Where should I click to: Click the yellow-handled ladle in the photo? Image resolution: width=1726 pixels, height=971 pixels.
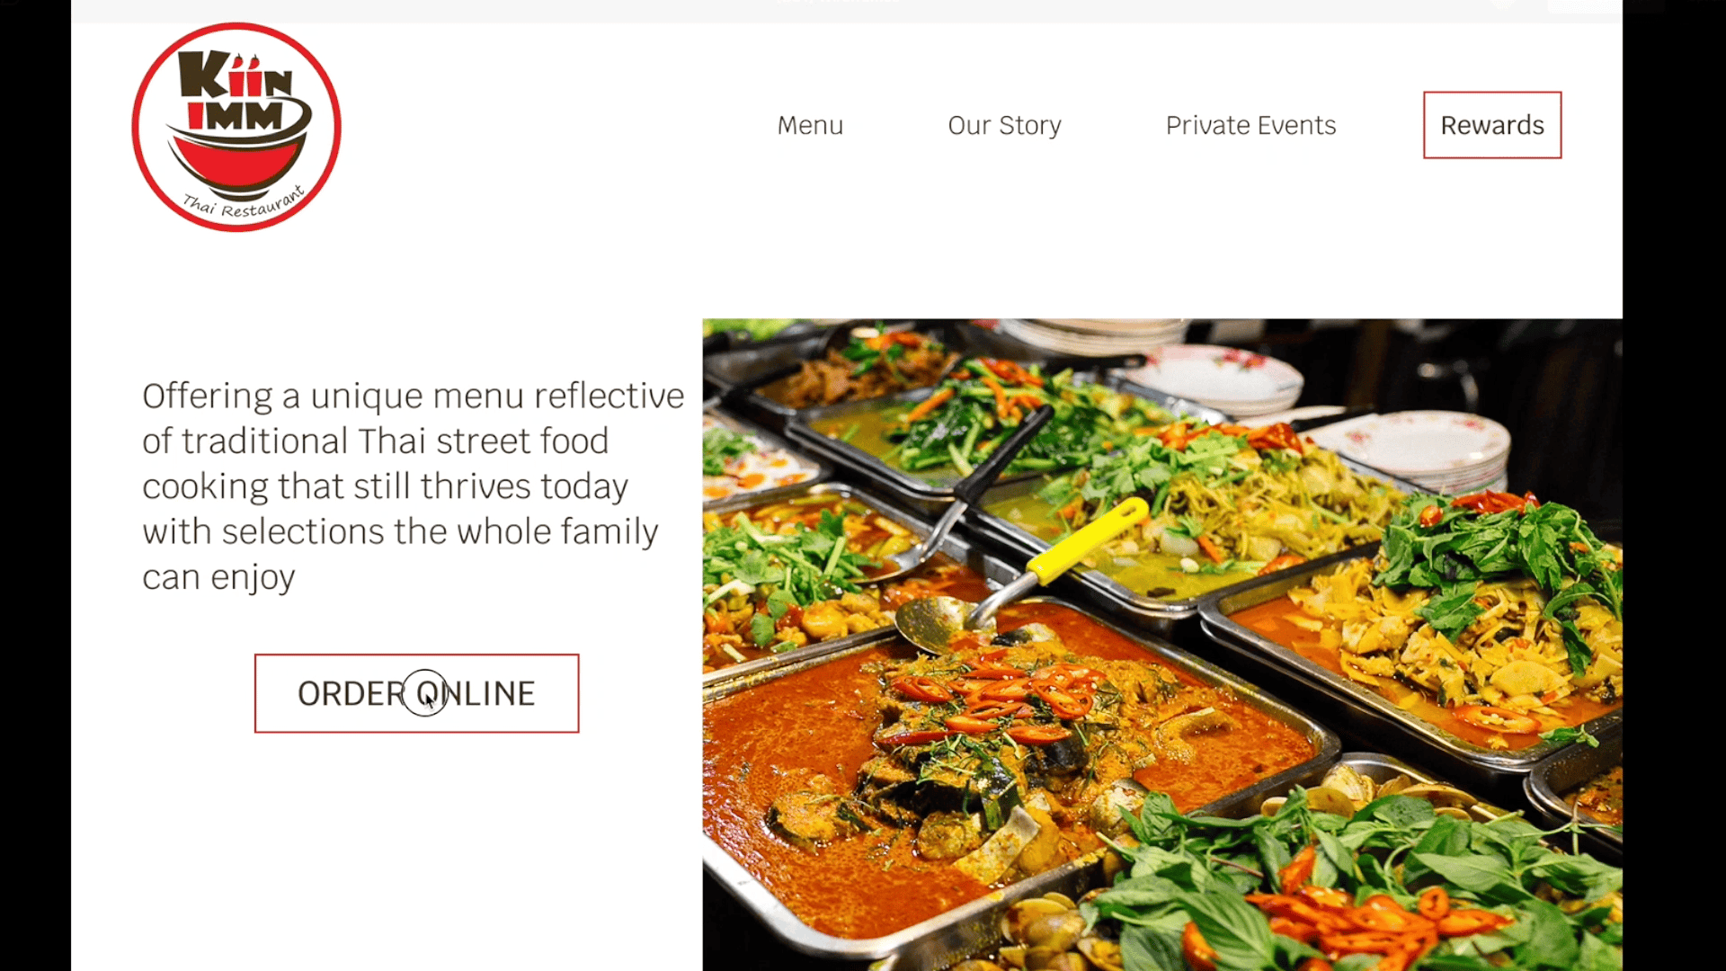[1025, 575]
